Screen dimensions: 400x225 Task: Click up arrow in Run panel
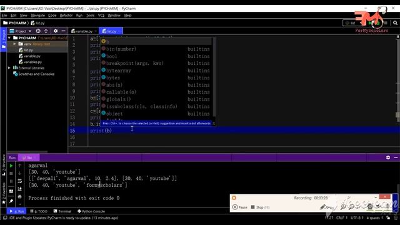[x=19, y=166]
